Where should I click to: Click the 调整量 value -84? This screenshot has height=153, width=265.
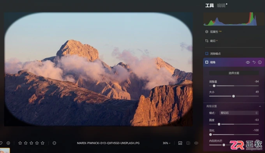[256, 82]
